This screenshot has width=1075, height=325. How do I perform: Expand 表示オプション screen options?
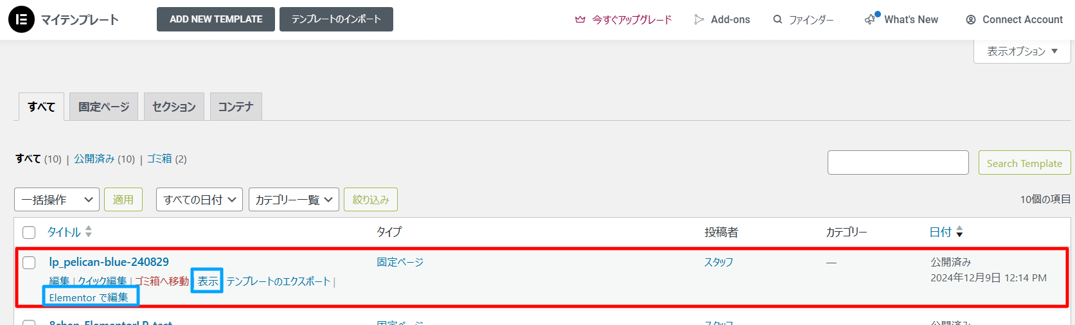point(1022,51)
